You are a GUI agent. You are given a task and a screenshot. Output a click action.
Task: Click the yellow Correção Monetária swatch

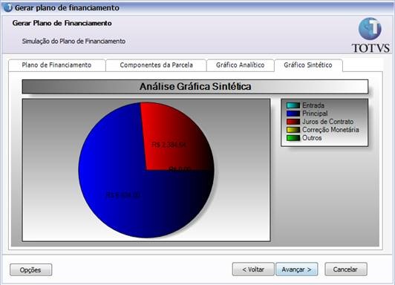coord(293,130)
